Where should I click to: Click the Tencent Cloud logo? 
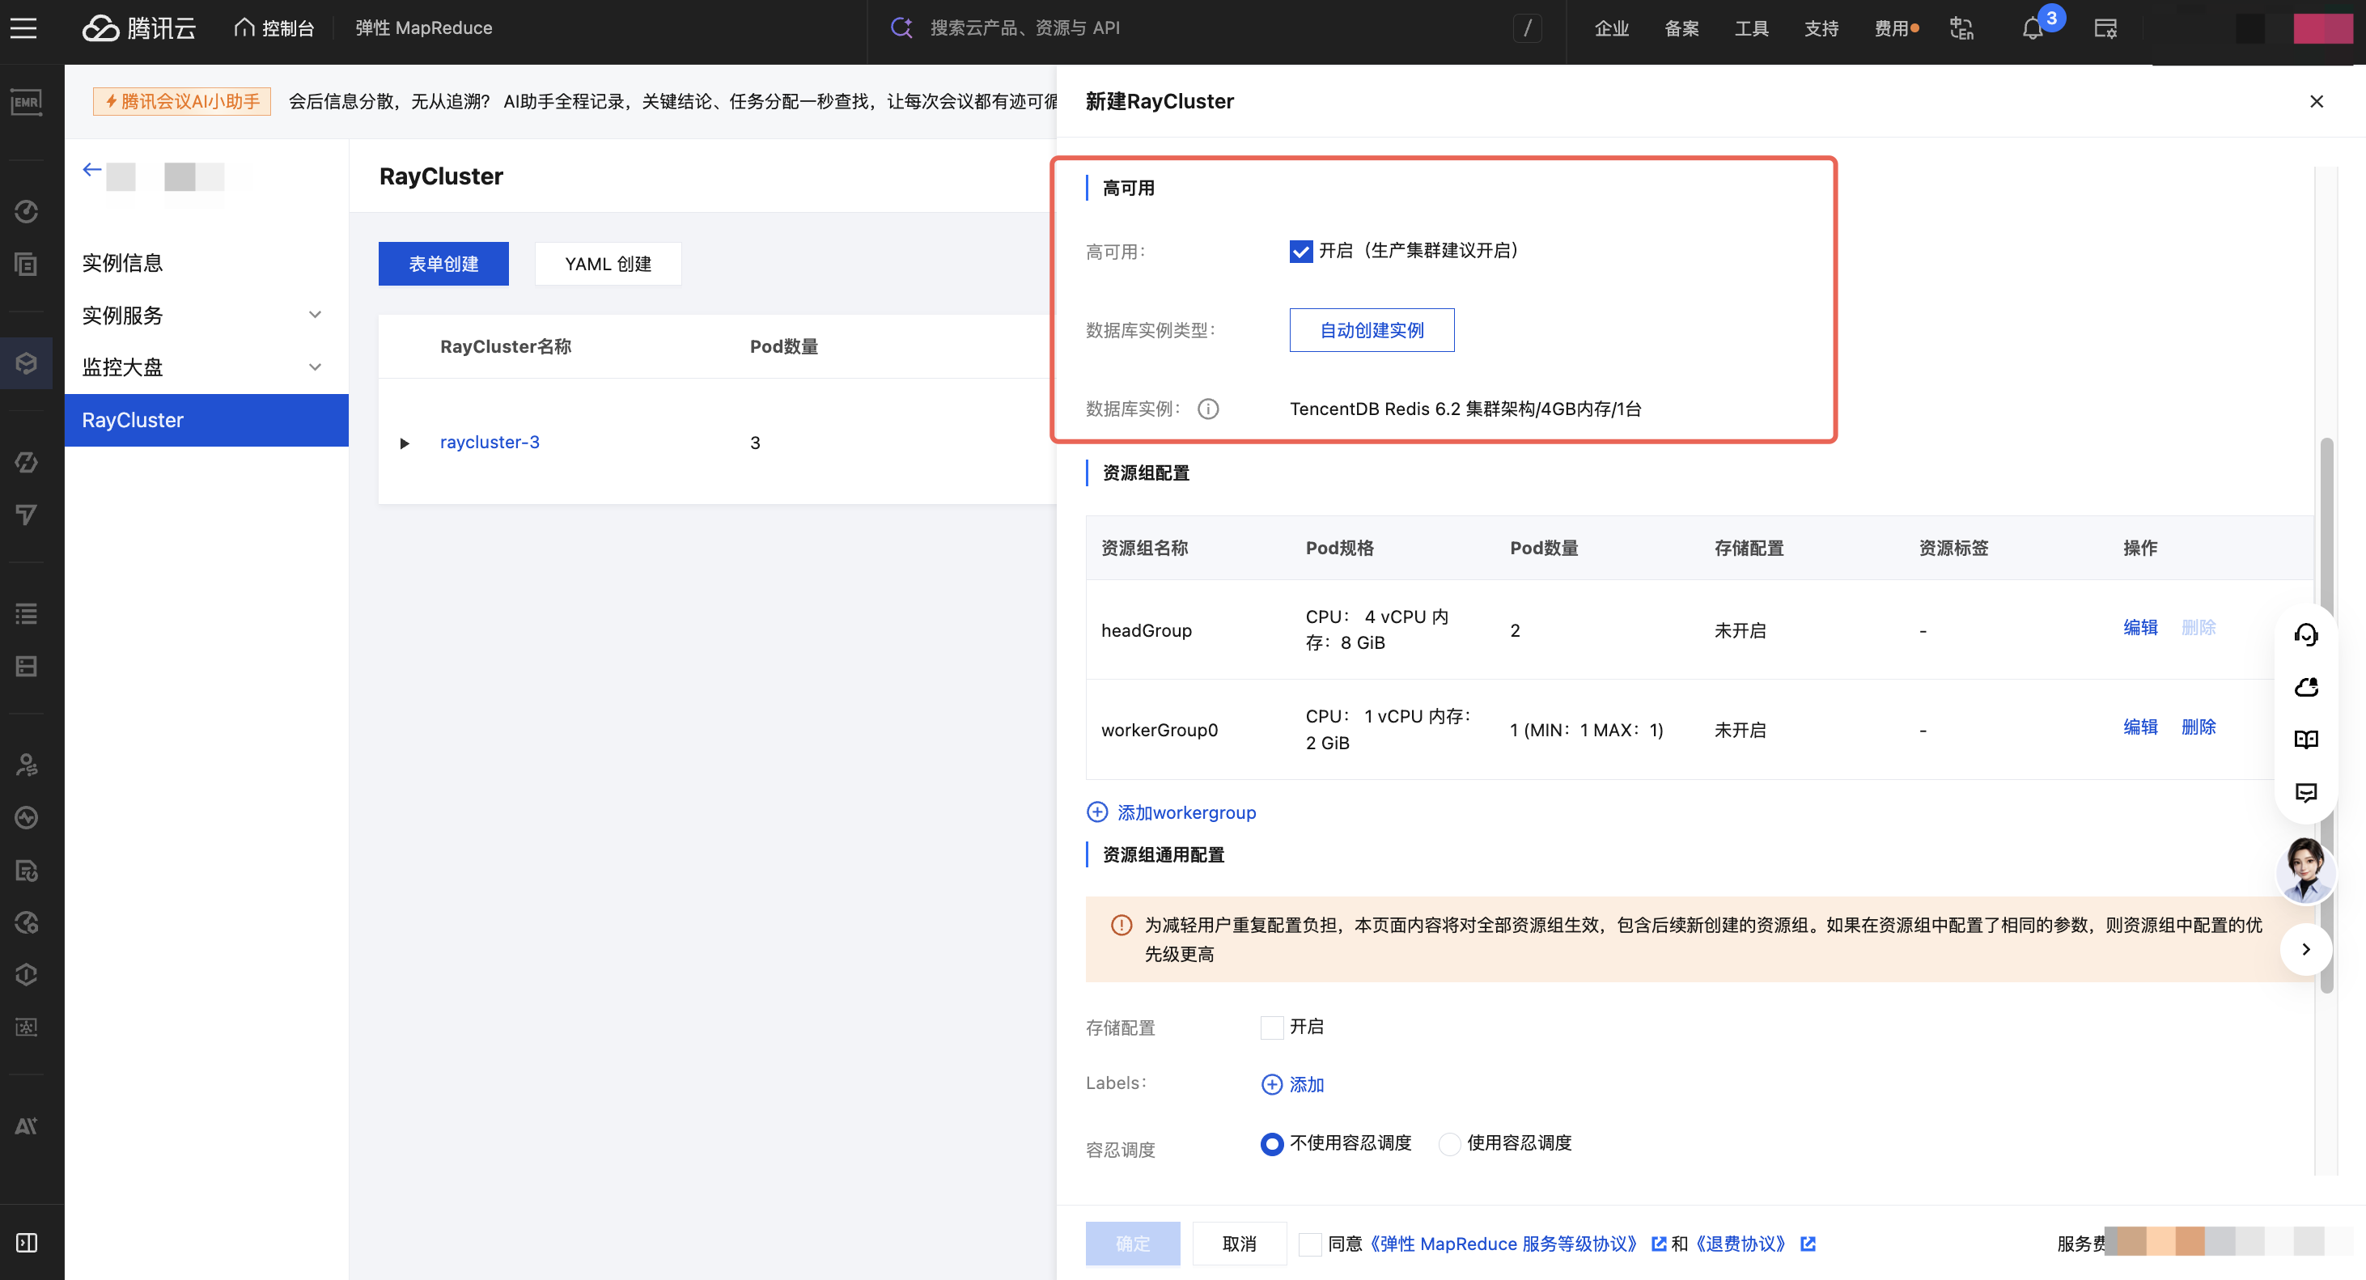(140, 28)
